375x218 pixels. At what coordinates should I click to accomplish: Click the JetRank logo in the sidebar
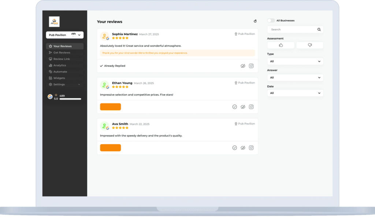click(54, 22)
